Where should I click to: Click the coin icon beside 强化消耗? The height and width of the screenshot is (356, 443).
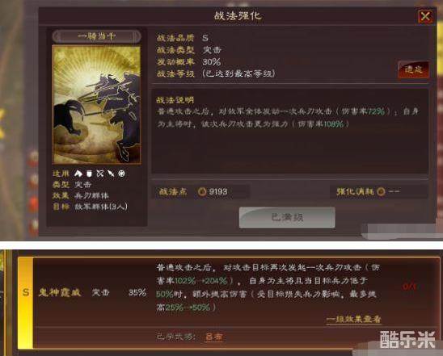(x=381, y=192)
